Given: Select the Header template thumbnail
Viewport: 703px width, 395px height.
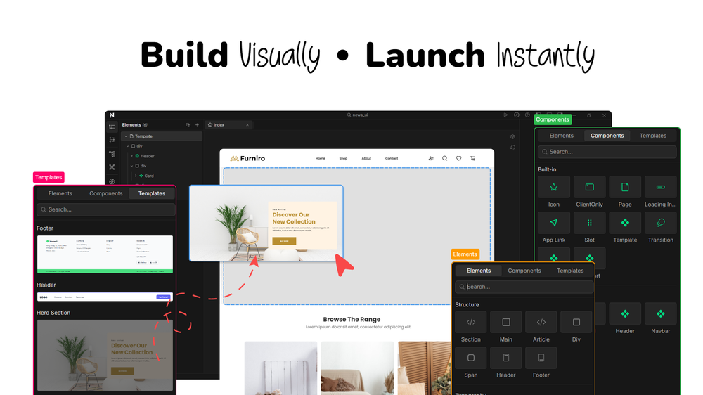Looking at the screenshot, I should click(105, 297).
